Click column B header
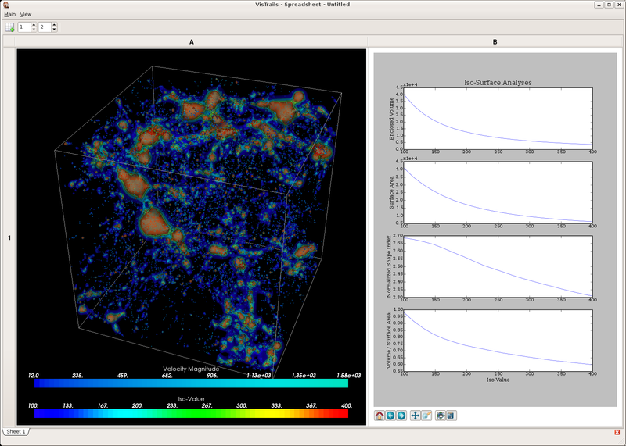The image size is (626, 446). (495, 41)
